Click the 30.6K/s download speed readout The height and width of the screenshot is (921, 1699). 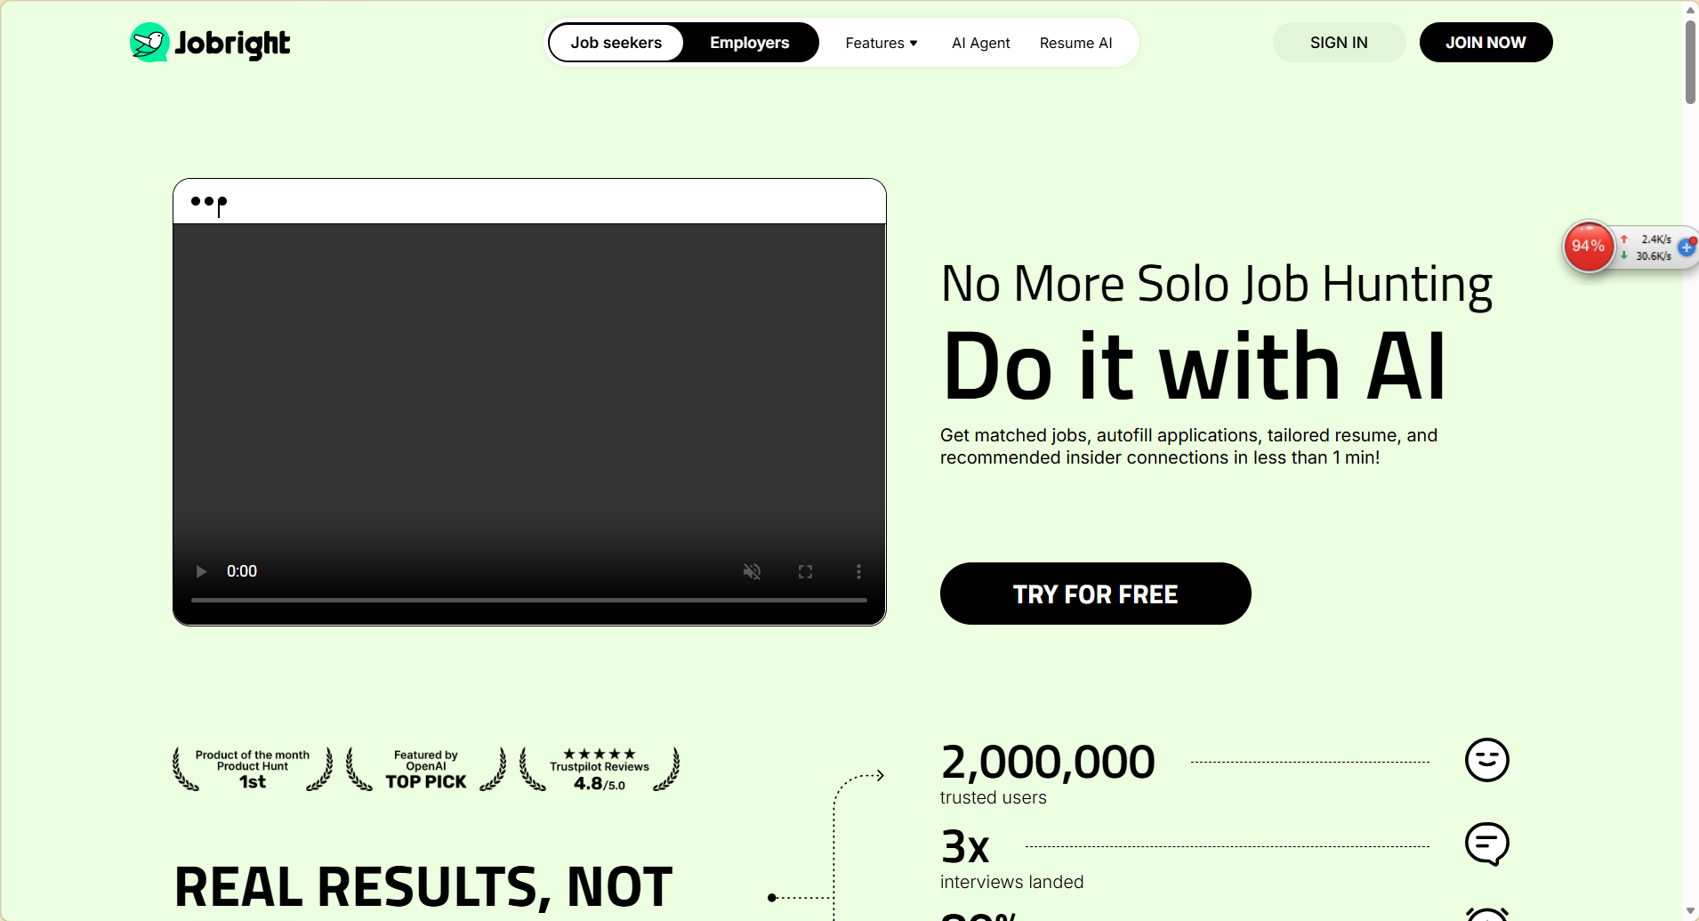pos(1653,256)
